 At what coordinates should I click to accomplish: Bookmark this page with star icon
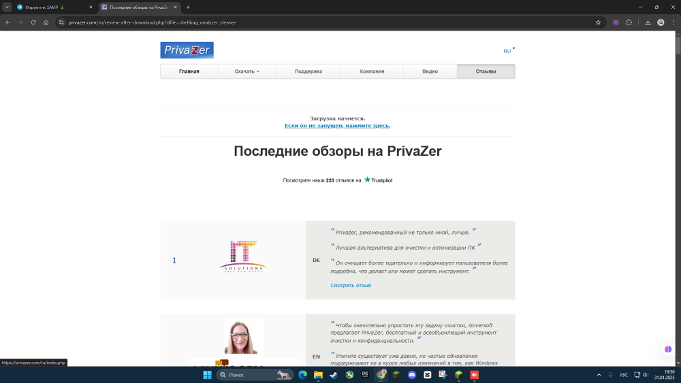(x=598, y=22)
